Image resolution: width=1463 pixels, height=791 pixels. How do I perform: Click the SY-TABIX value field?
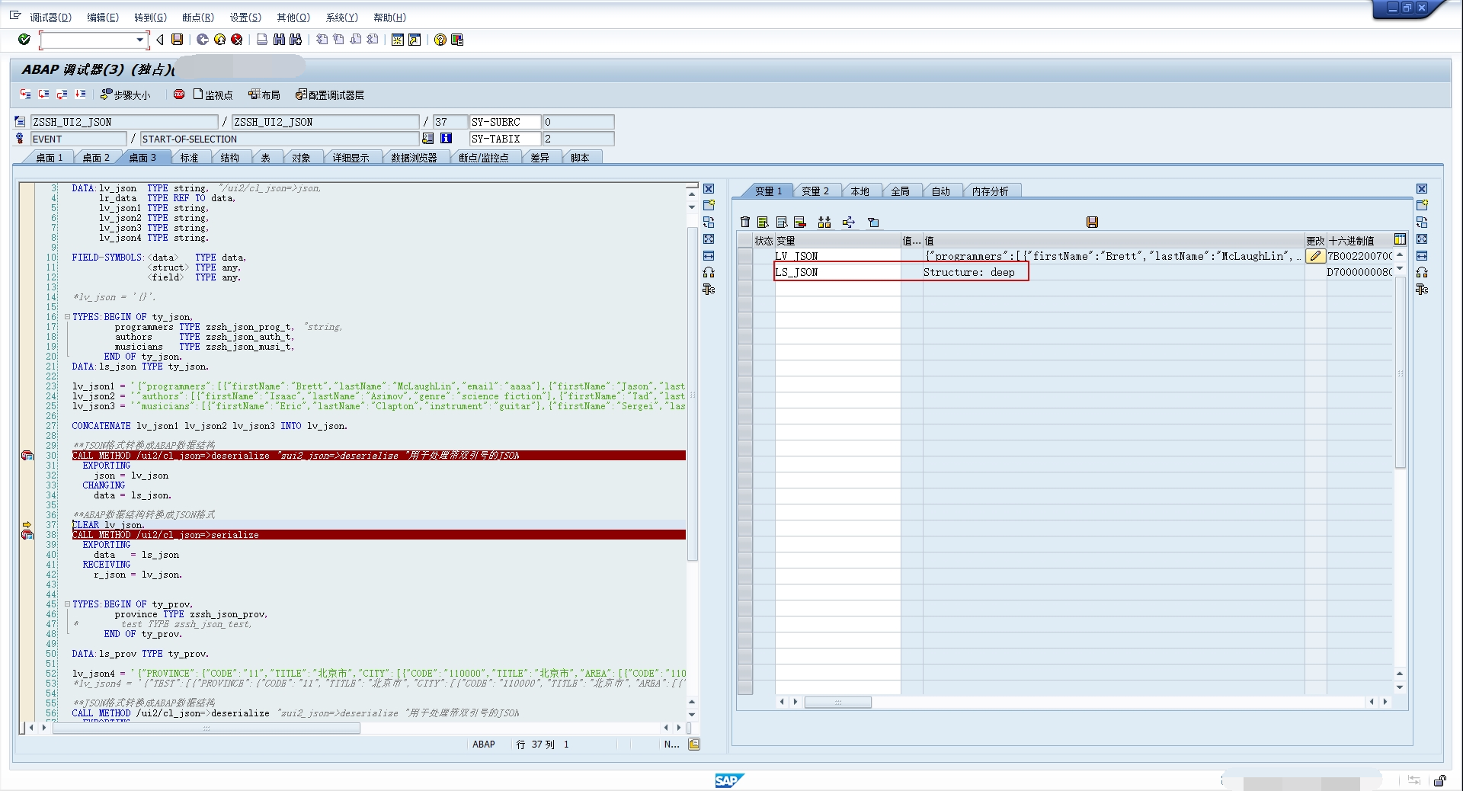click(x=578, y=139)
